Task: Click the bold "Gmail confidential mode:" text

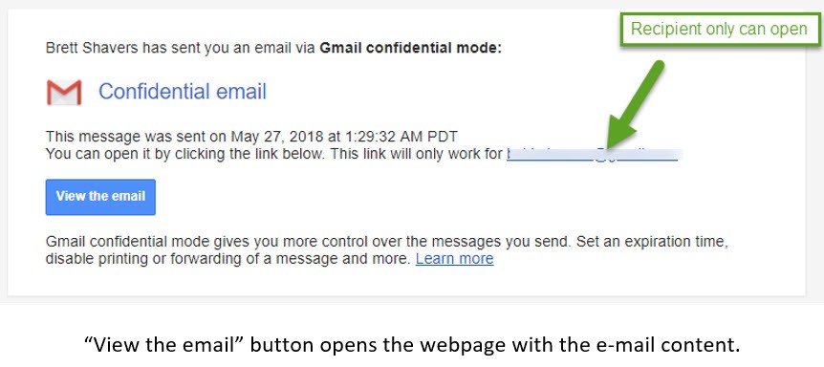Action: tap(411, 49)
